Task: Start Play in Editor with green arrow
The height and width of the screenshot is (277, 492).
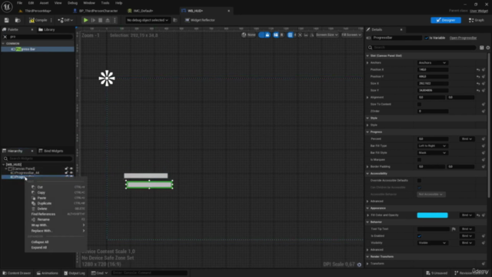Action: click(x=85, y=20)
